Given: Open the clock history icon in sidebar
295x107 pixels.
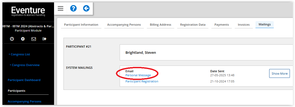Looking at the screenshot, I should point(12,39).
